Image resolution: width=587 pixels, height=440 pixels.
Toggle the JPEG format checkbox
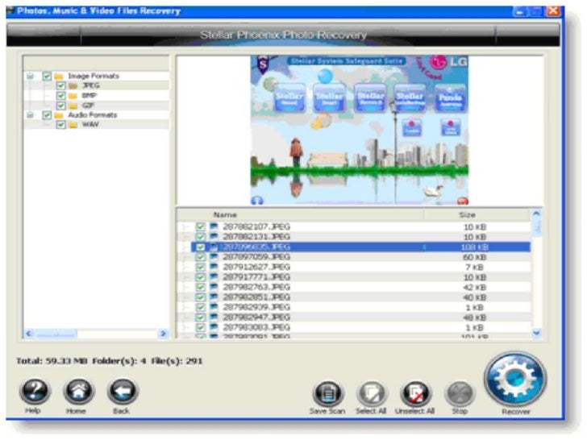[61, 86]
